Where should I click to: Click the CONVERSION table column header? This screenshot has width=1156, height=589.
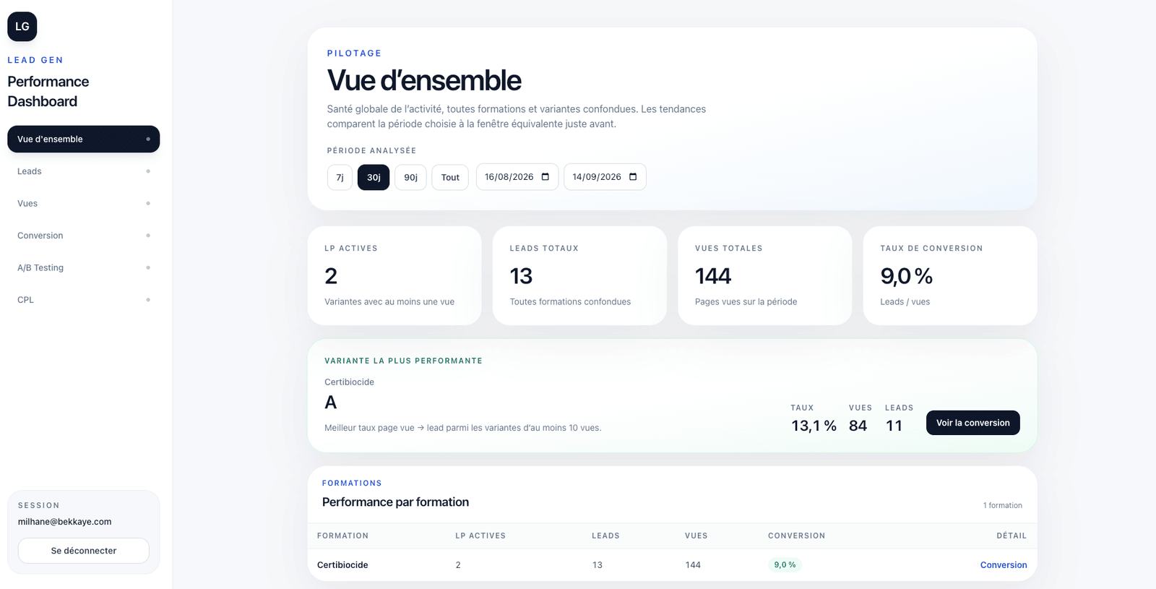point(796,536)
